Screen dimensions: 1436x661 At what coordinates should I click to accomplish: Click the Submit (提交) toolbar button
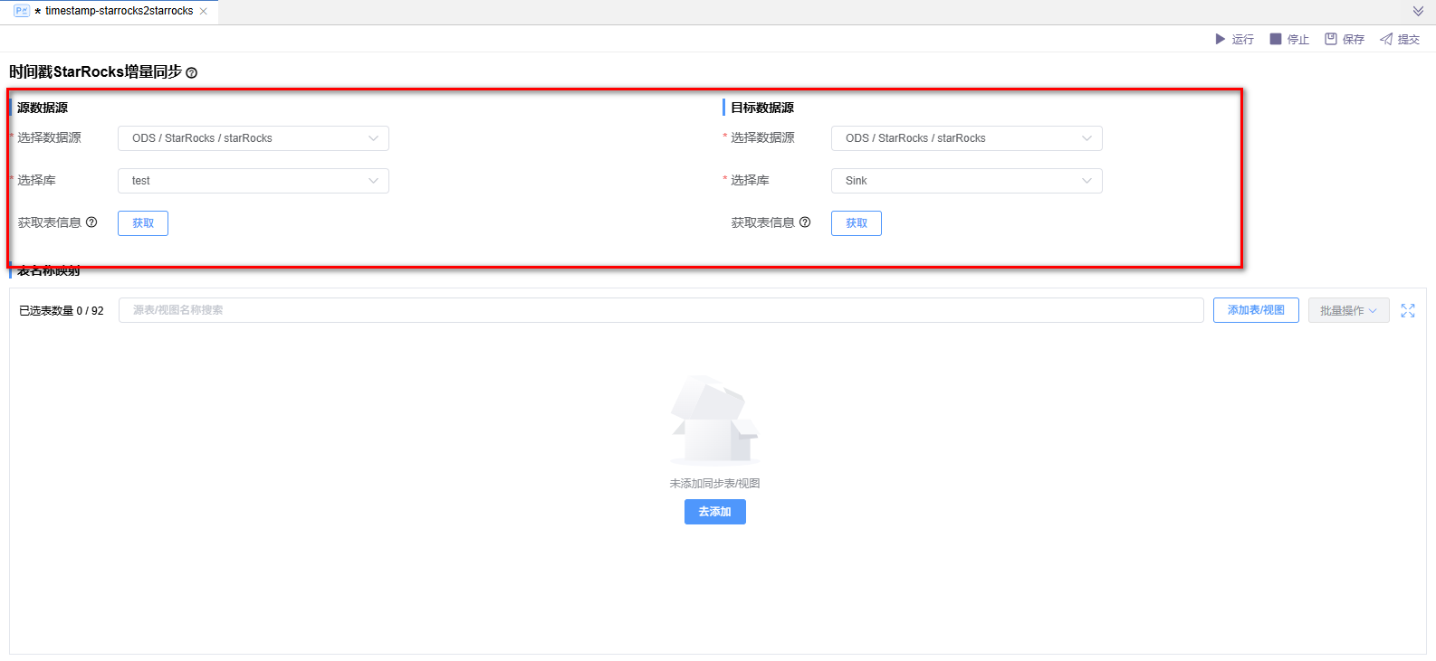coord(1400,39)
